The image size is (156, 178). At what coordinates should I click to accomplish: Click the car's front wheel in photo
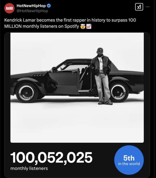(27, 92)
